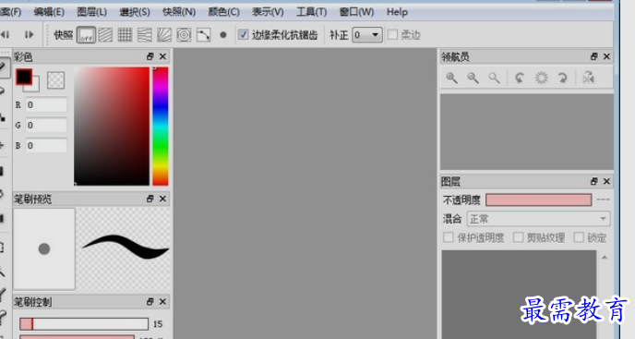
Task: Select the radial lines snap icon
Action: pyautogui.click(x=164, y=35)
